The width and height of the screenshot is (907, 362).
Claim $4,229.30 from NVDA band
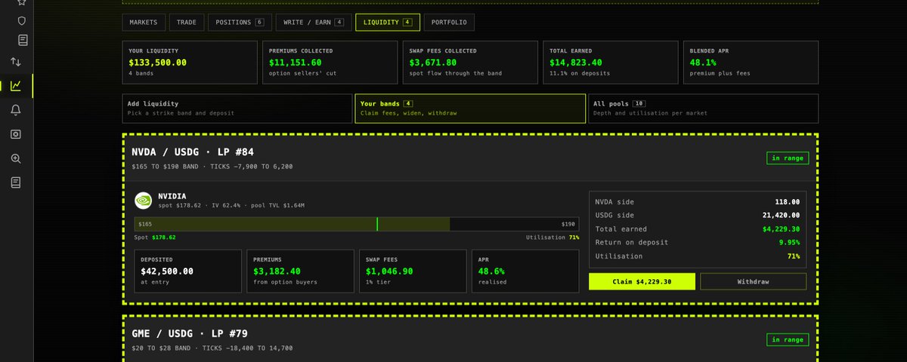coord(642,281)
